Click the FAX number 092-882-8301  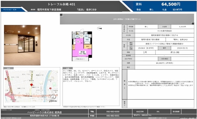[x=113, y=116]
